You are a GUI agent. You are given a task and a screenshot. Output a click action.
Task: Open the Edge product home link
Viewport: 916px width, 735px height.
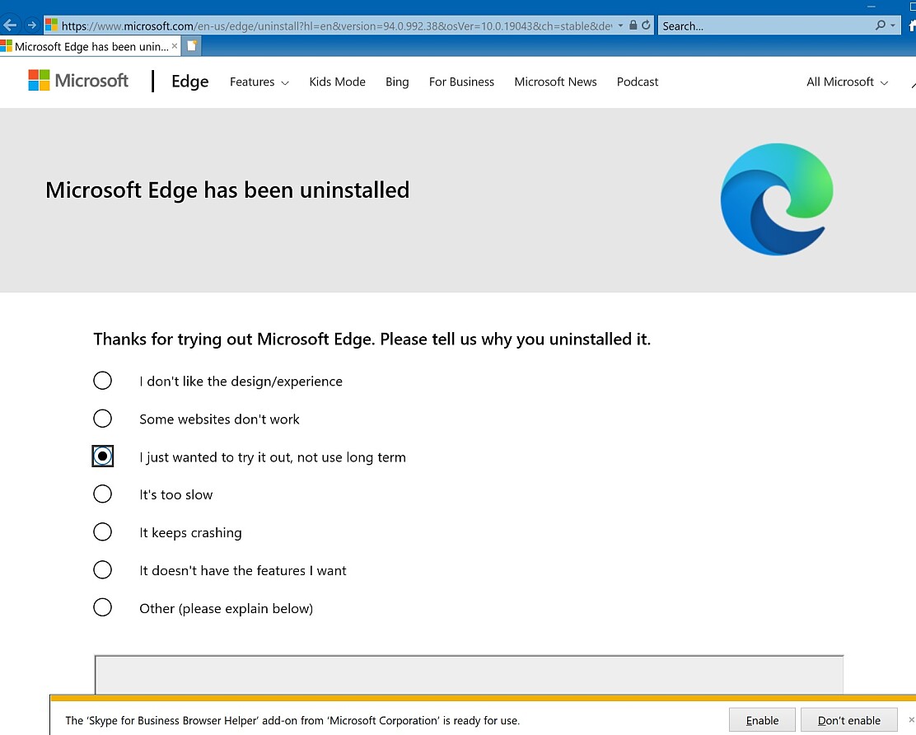tap(189, 82)
